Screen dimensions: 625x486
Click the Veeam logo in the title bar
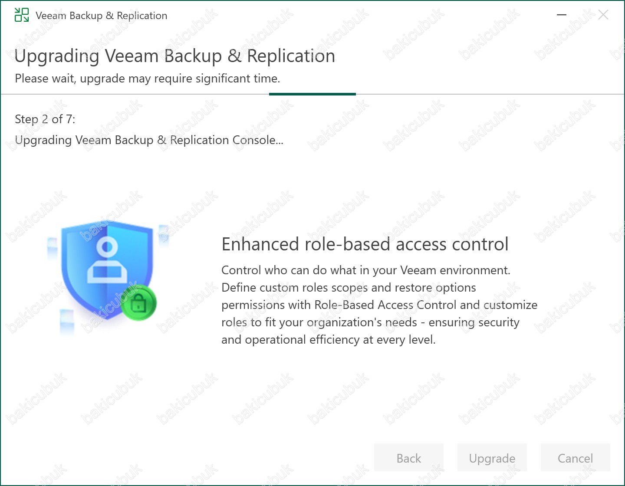pos(21,15)
